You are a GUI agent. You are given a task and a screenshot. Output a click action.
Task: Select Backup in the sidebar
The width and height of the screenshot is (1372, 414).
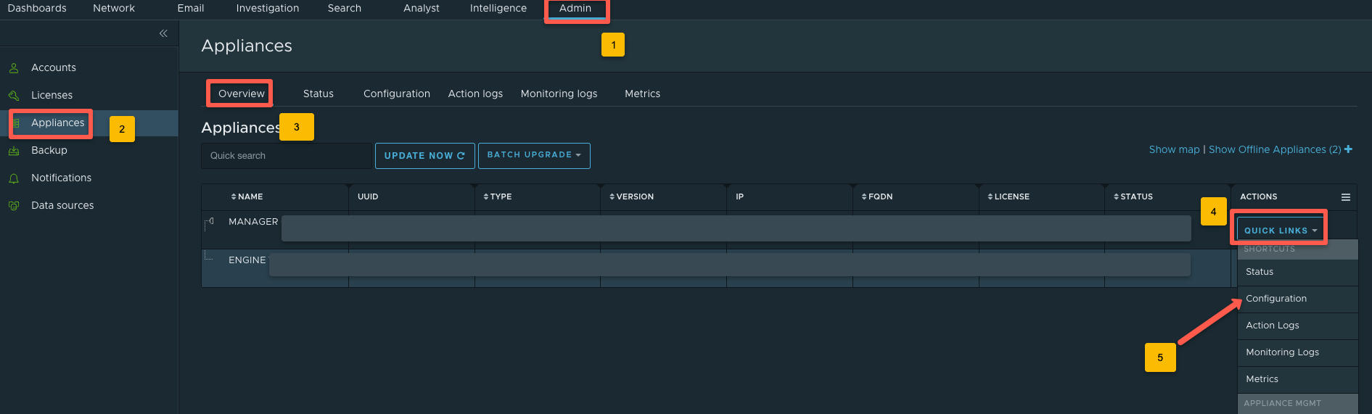[x=49, y=150]
